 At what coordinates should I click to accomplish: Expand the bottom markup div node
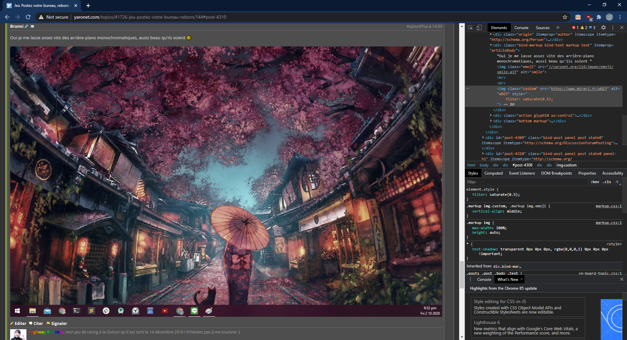click(x=491, y=121)
